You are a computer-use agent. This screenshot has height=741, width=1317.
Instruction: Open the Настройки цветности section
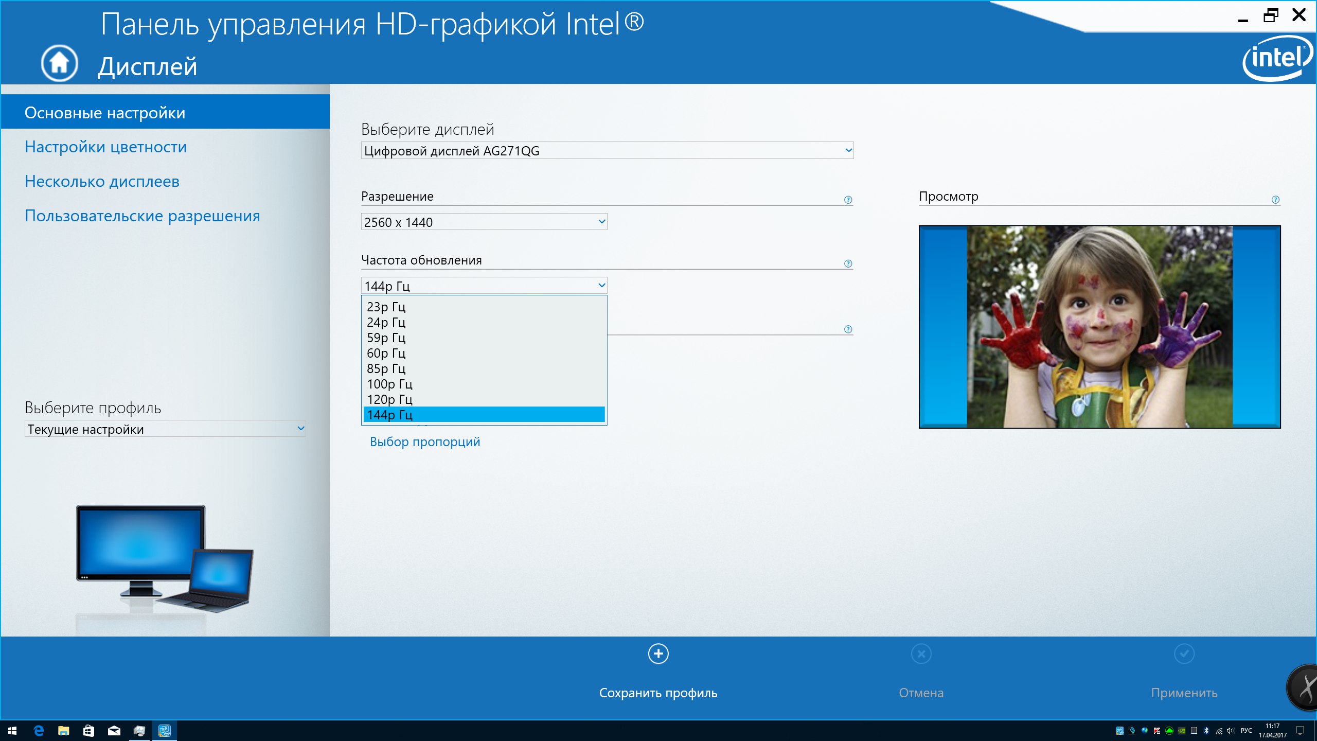pyautogui.click(x=105, y=147)
